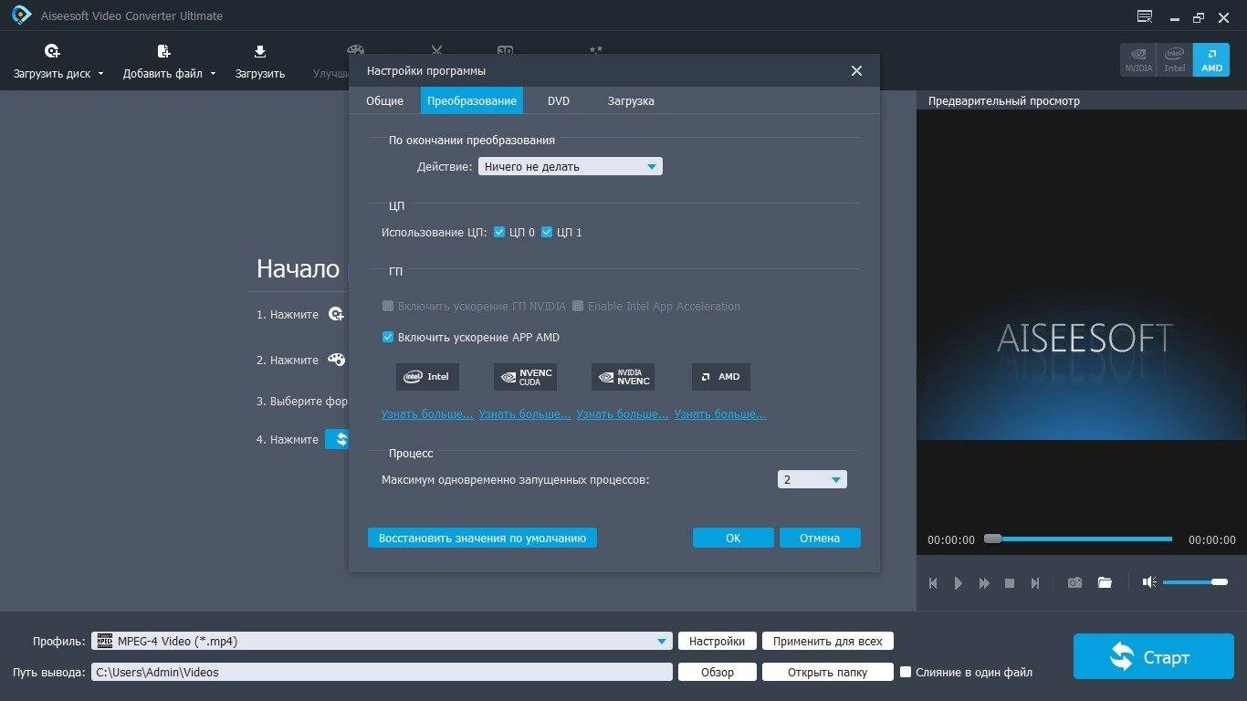Click the Обзор browse button
This screenshot has width=1247, height=701.
click(x=718, y=672)
